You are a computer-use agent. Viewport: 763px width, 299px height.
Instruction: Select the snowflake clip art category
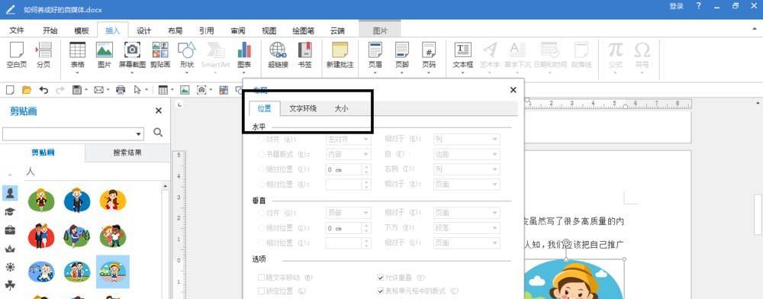tap(10, 267)
